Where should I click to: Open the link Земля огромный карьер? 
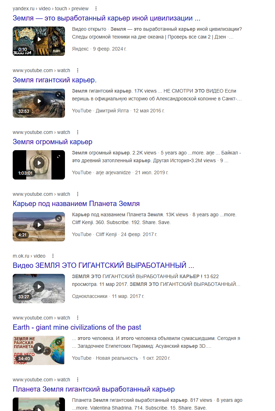point(52,142)
